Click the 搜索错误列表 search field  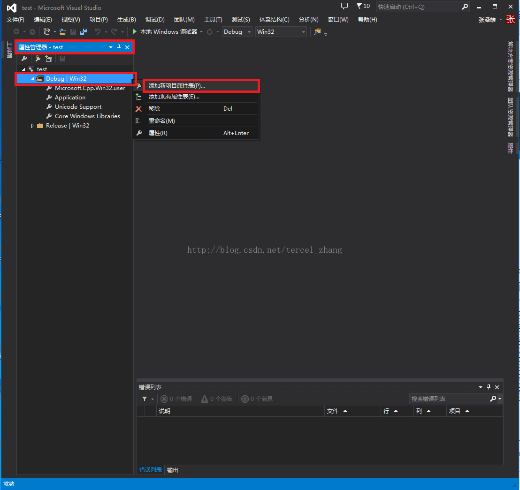[449, 399]
